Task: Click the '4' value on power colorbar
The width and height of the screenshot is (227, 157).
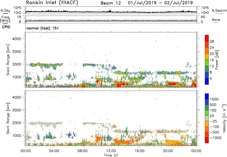Action: click(x=211, y=78)
